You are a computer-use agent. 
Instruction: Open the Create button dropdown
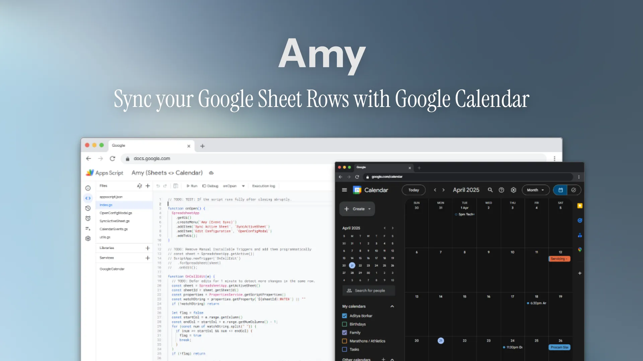coord(369,209)
